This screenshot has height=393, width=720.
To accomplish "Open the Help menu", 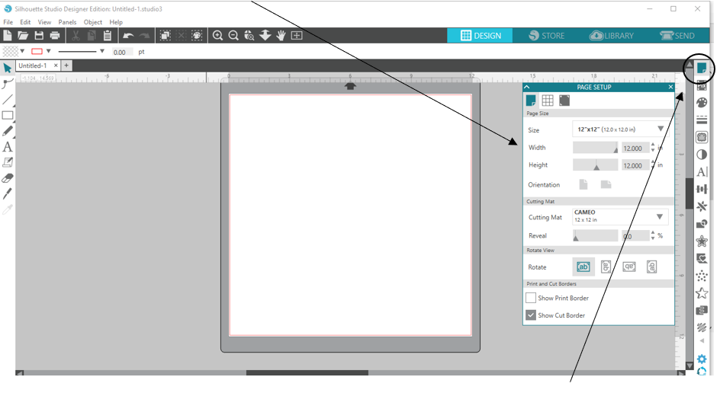I will tap(116, 22).
